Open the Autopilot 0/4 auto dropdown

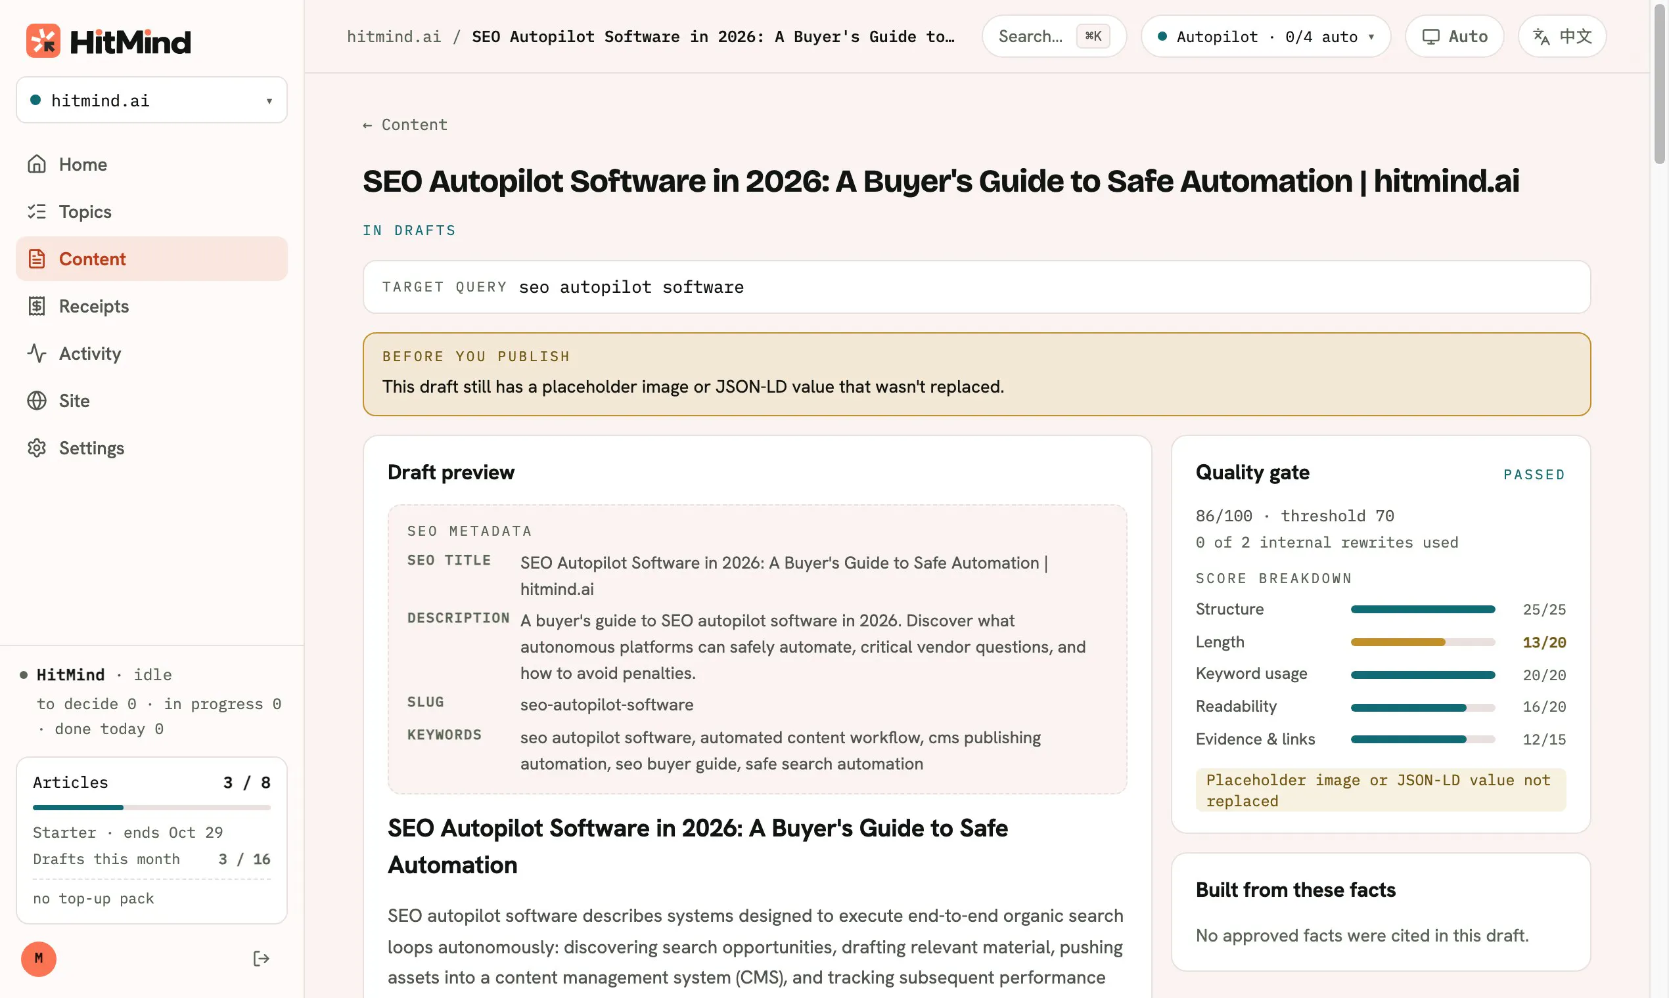click(x=1266, y=36)
